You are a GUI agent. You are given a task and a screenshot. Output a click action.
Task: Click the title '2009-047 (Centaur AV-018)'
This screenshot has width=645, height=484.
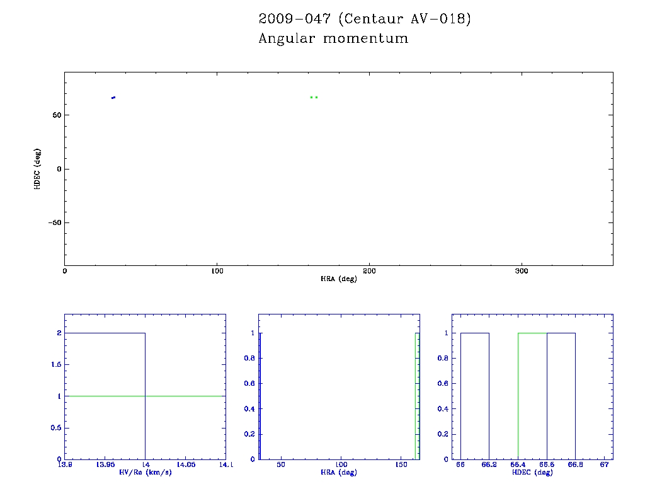point(365,19)
